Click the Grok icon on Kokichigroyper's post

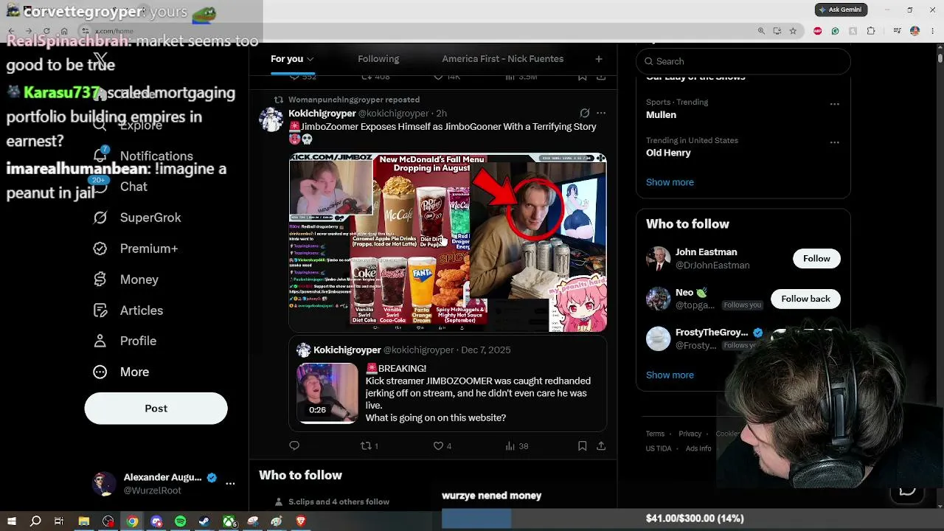pos(584,113)
